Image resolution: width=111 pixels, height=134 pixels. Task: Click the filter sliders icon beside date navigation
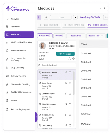39,17
